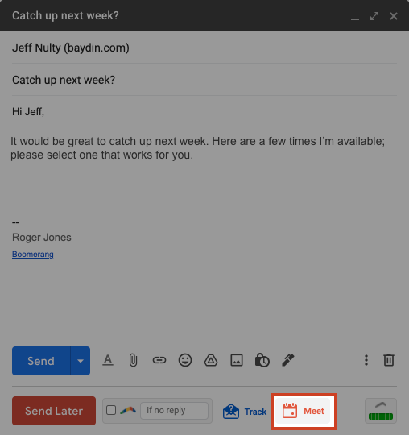The width and height of the screenshot is (409, 435).
Task: Send the email now
Action: pos(41,361)
